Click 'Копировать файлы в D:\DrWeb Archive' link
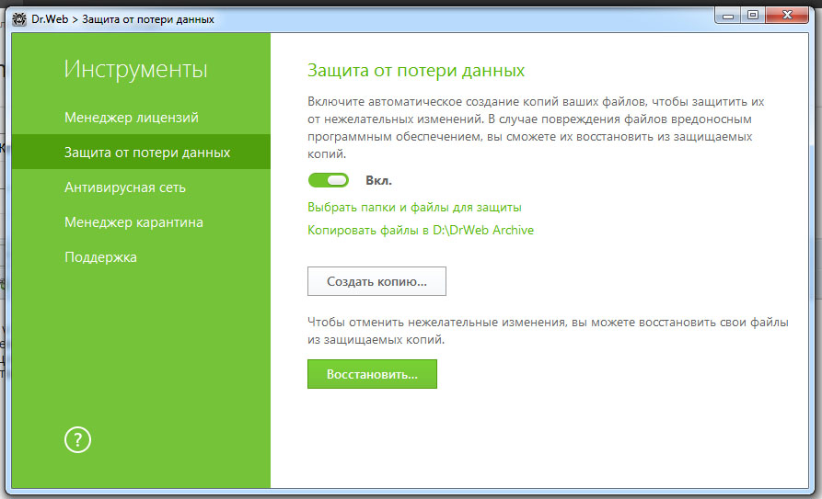Image resolution: width=822 pixels, height=499 pixels. tap(420, 230)
